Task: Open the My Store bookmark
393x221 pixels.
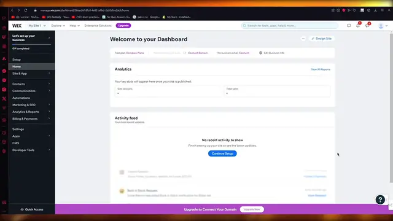Action: pyautogui.click(x=176, y=17)
